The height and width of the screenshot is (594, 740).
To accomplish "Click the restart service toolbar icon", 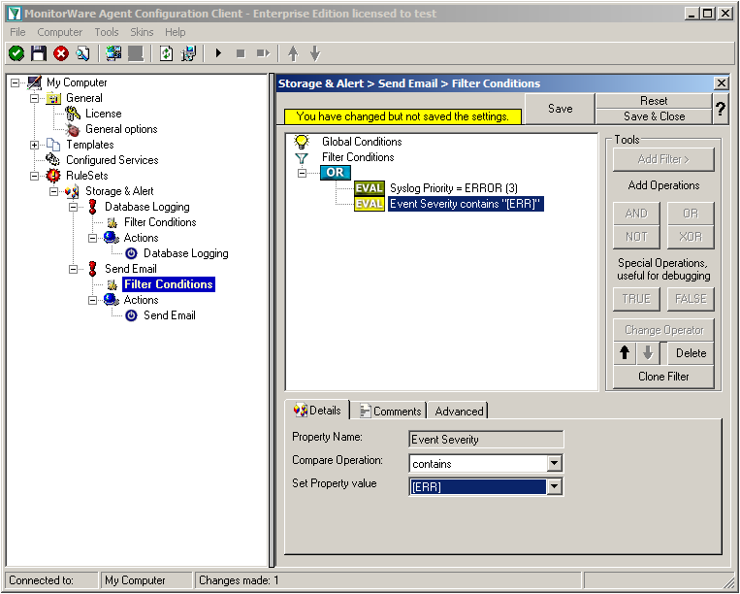I will coord(263,53).
